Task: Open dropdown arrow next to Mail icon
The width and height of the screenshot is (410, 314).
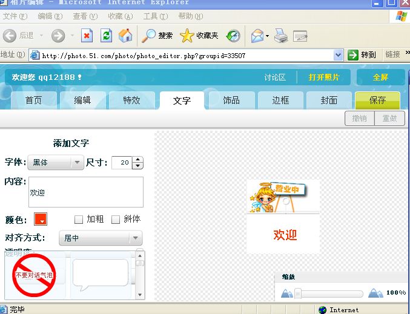Action: [x=267, y=36]
